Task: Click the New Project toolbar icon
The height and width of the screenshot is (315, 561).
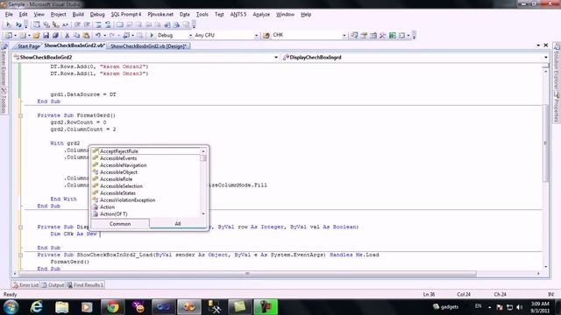Action: [9, 35]
